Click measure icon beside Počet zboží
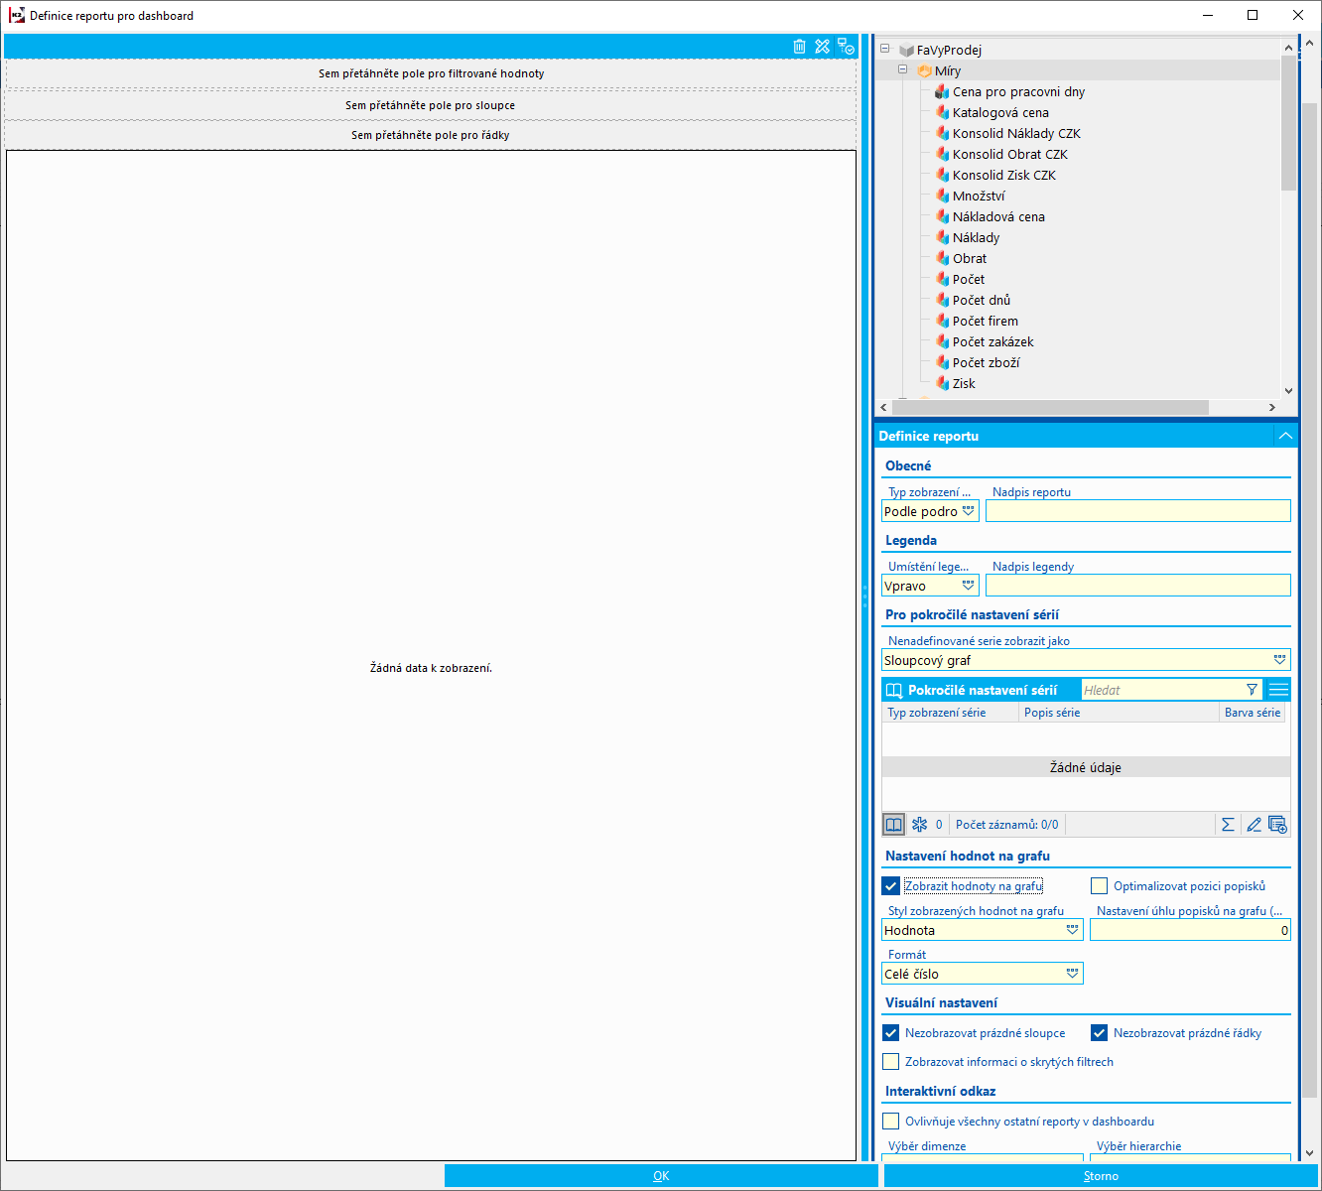 pos(942,362)
